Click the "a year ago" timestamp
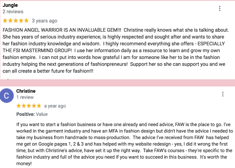This screenshot has width=235, height=168. [x=55, y=106]
